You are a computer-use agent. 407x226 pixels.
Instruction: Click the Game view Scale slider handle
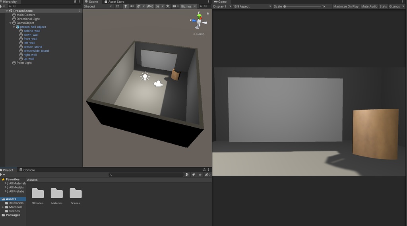coord(285,6)
